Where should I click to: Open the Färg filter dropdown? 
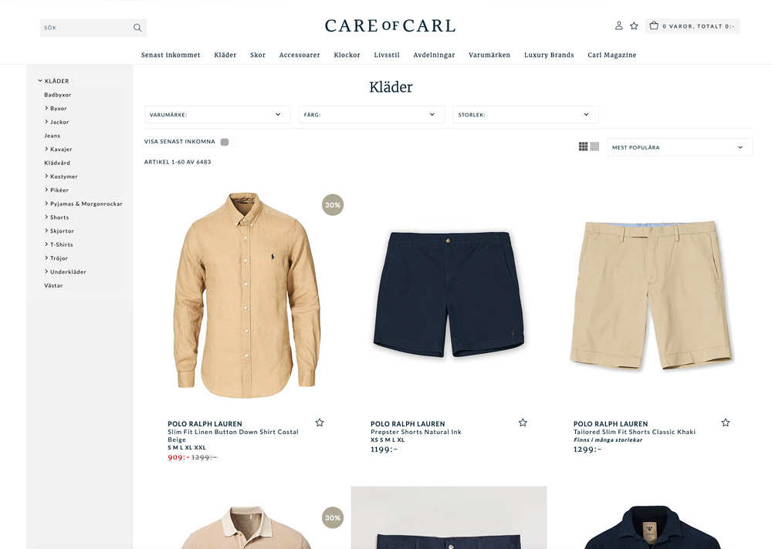pos(372,115)
